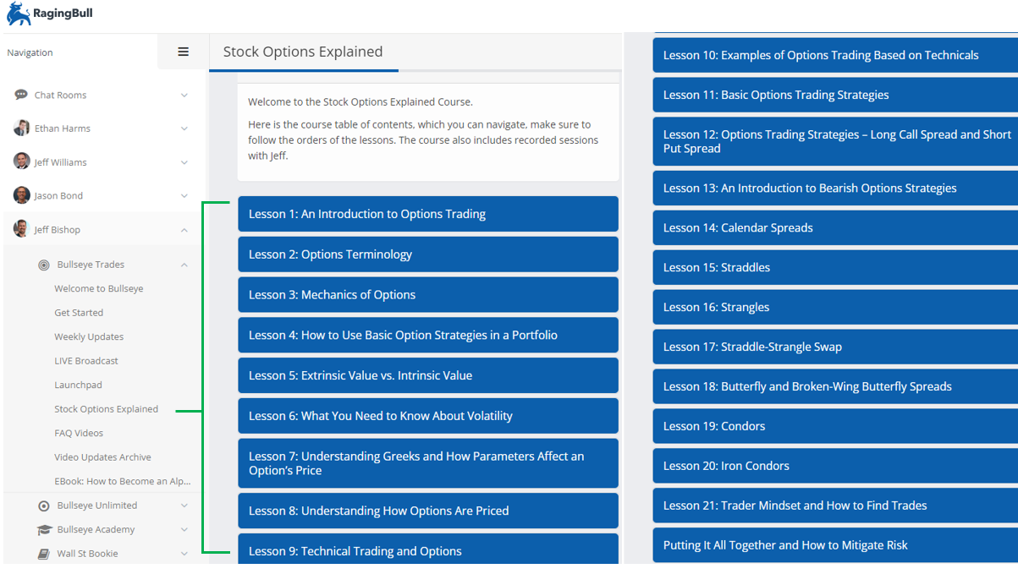Select Weekly Updates in sidebar

click(89, 336)
